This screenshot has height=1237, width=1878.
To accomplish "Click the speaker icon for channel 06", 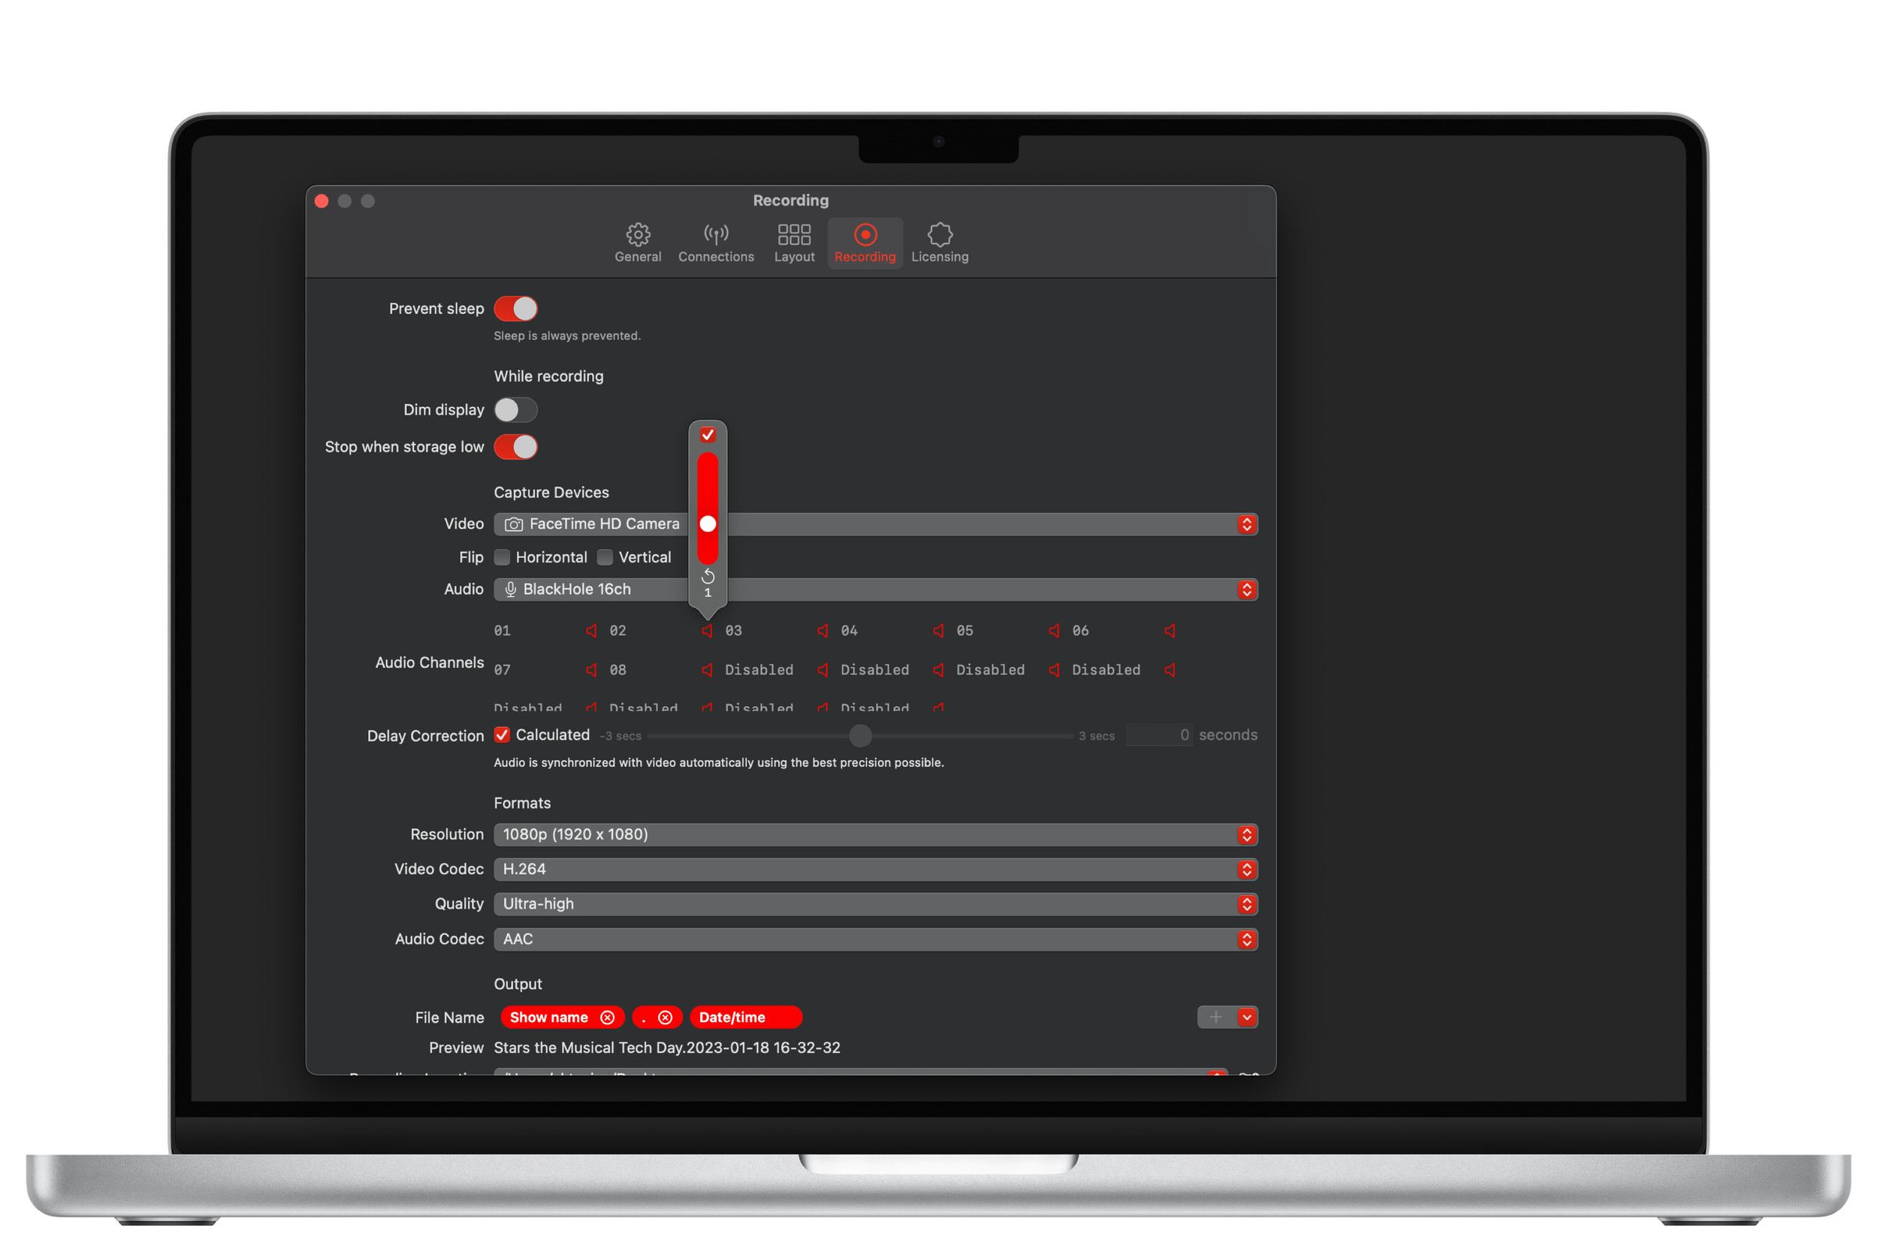I will 1170,630.
